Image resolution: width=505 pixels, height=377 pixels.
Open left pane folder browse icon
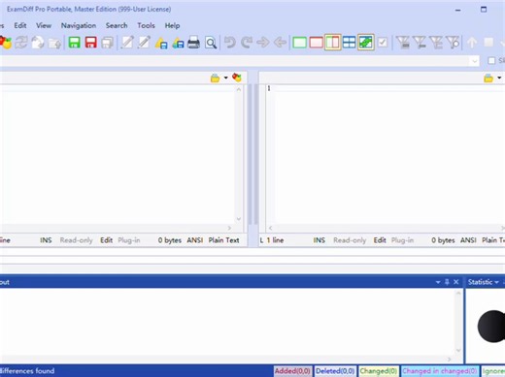click(x=215, y=78)
